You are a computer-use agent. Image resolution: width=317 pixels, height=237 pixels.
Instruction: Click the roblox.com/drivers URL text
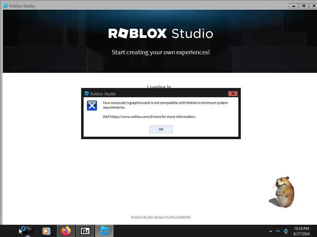(x=136, y=116)
